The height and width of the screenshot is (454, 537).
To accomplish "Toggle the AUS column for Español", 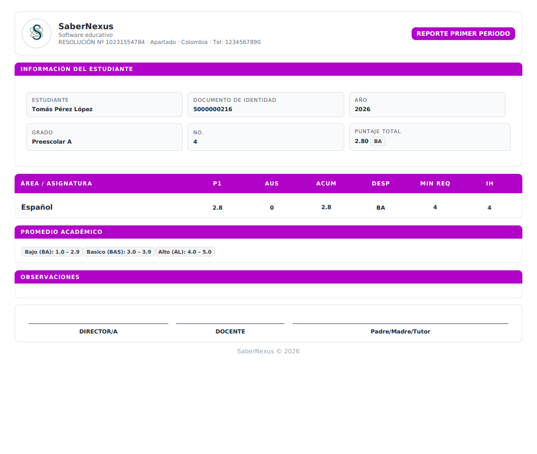I will point(271,207).
